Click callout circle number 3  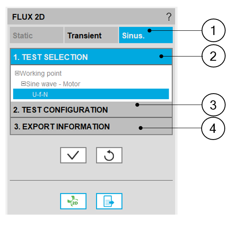tap(213, 105)
